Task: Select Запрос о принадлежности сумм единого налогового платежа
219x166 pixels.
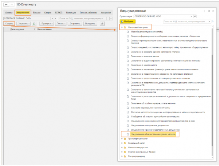Action: (169, 42)
